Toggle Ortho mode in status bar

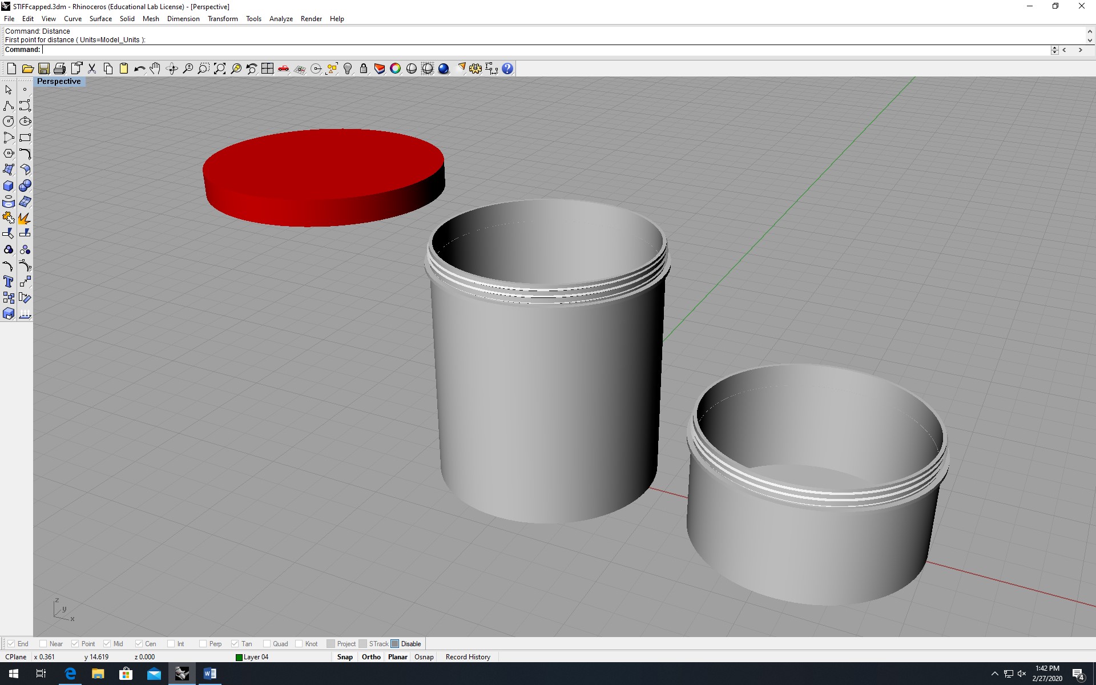[x=371, y=657]
